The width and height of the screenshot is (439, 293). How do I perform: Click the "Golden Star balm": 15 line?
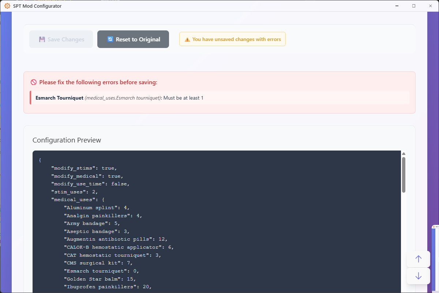click(100, 279)
